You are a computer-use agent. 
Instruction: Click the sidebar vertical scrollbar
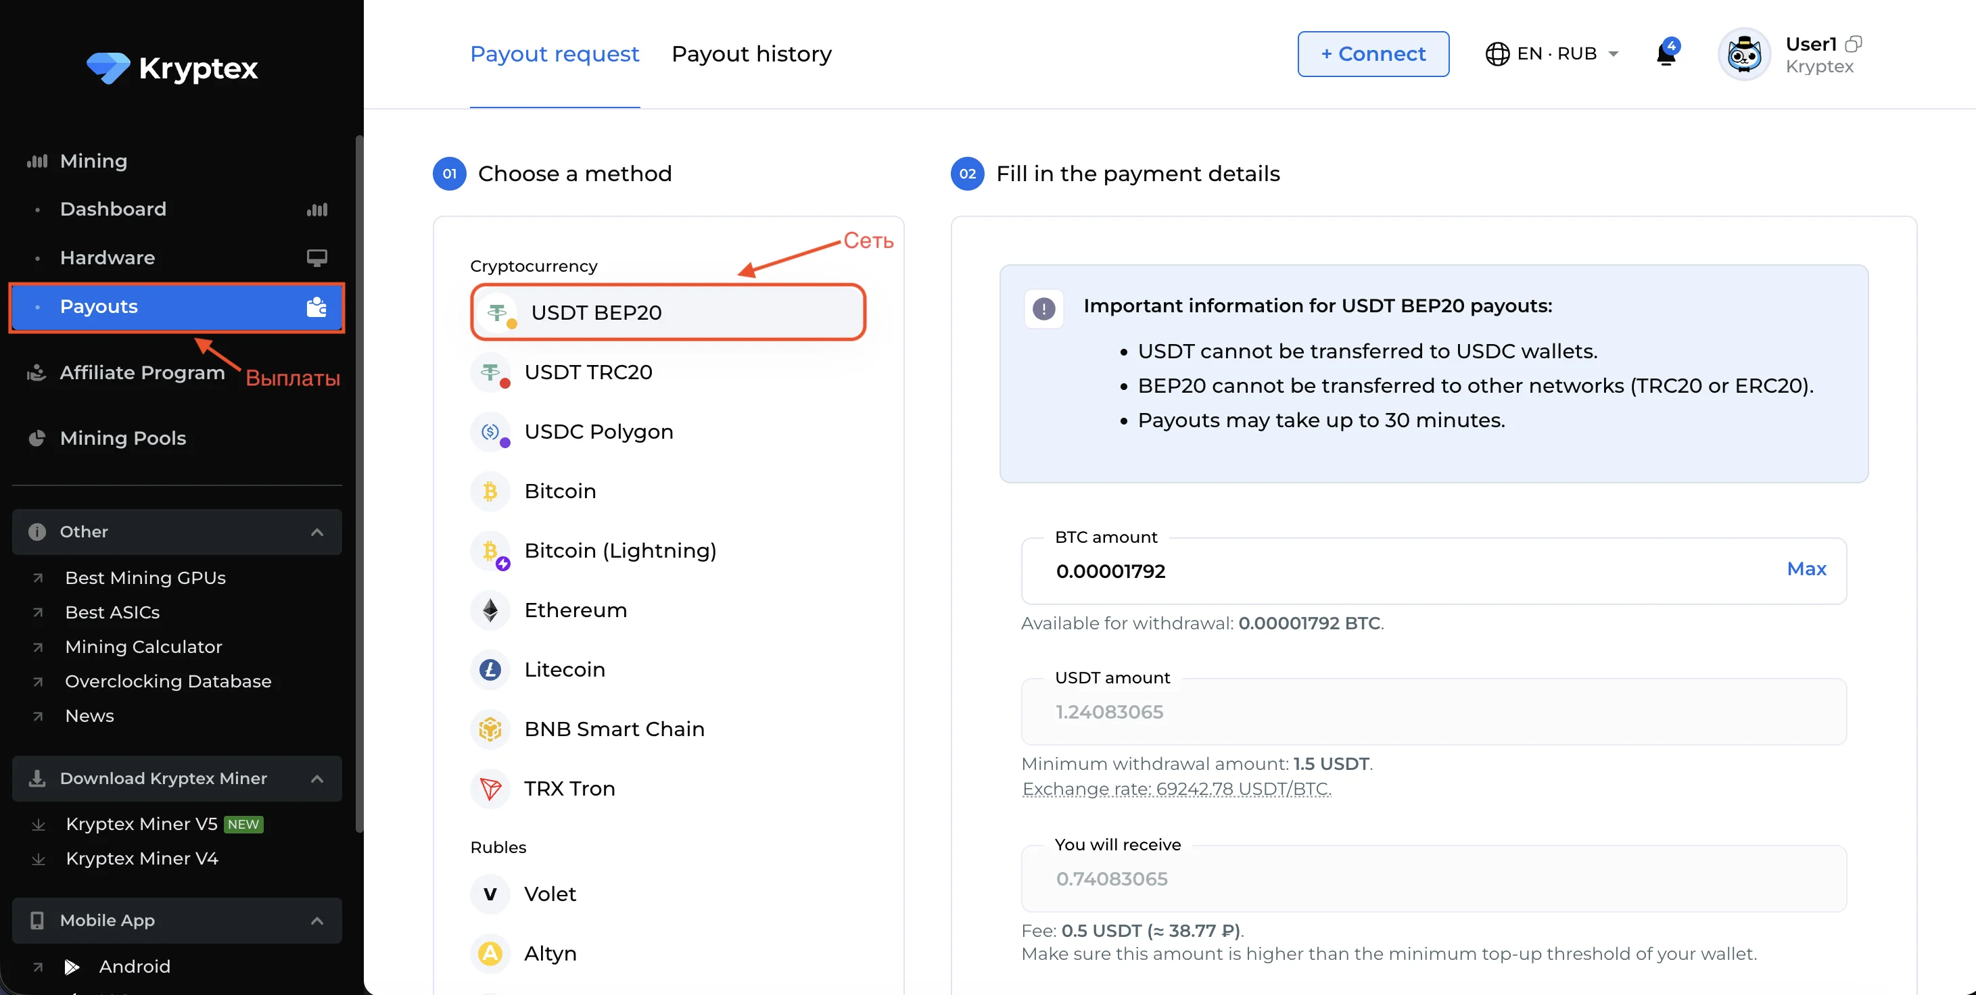(358, 483)
